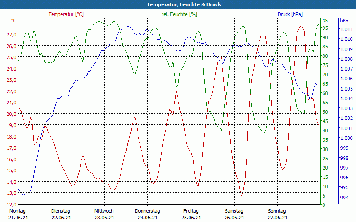This screenshot has height=222, width=356.
Task: Click the '16,0' temperature axis value
Action: [x=12, y=159]
